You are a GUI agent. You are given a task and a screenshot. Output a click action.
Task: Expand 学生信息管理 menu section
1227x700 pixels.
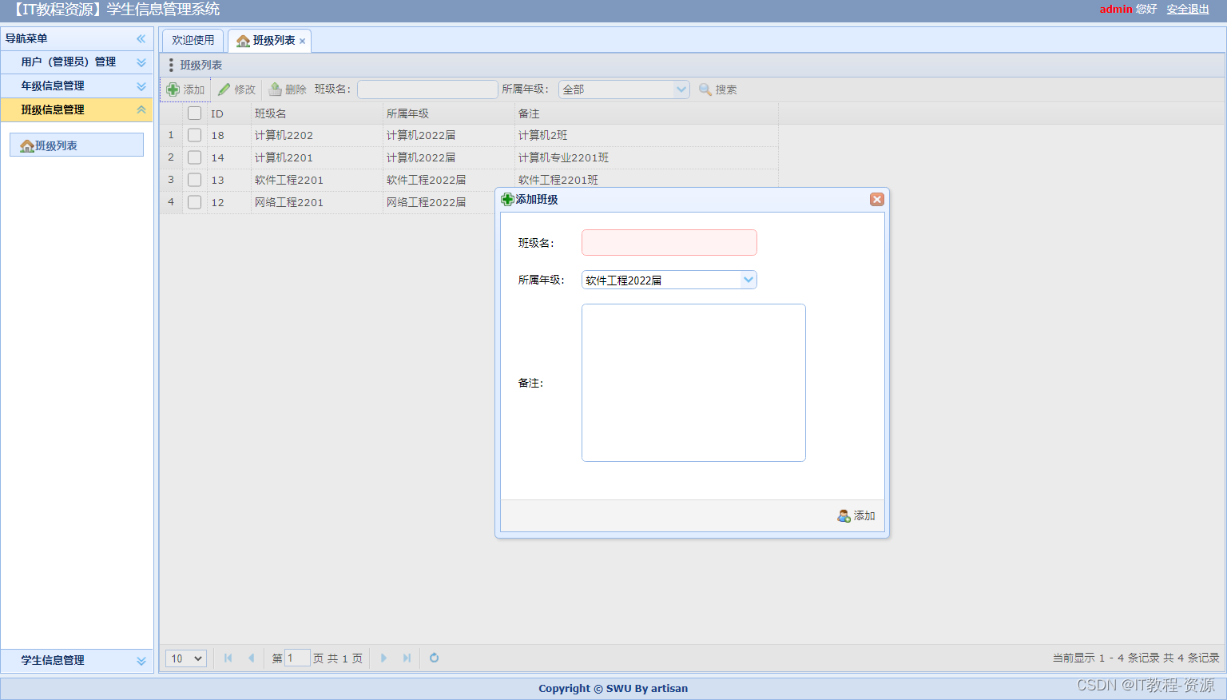click(x=77, y=661)
